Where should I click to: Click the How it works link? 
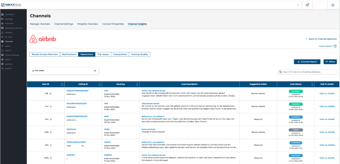point(326,46)
